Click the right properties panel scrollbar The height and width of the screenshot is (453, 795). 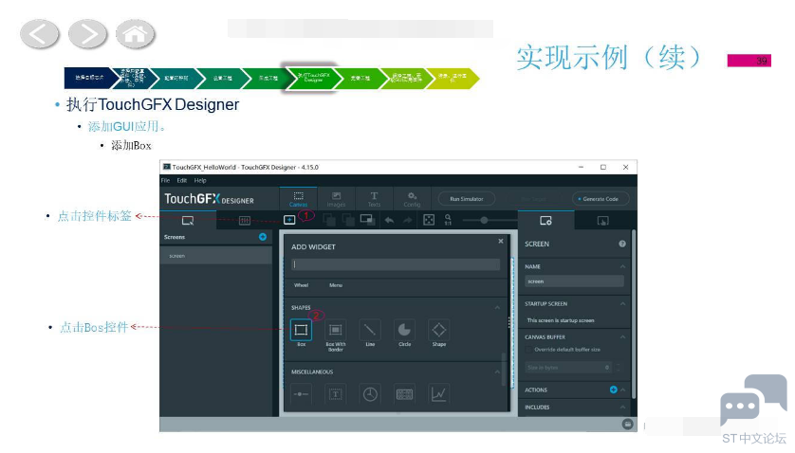coord(634,314)
